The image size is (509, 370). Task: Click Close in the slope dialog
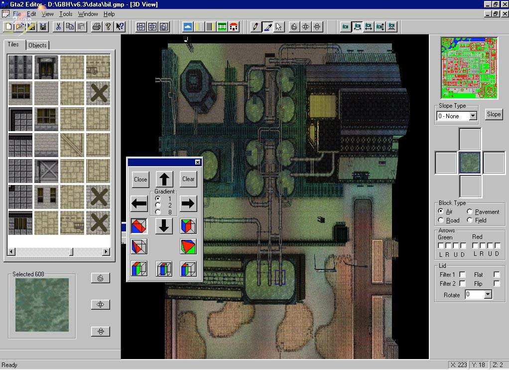[x=140, y=179]
